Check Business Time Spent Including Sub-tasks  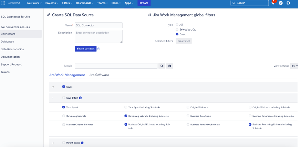[x=250, y=116]
